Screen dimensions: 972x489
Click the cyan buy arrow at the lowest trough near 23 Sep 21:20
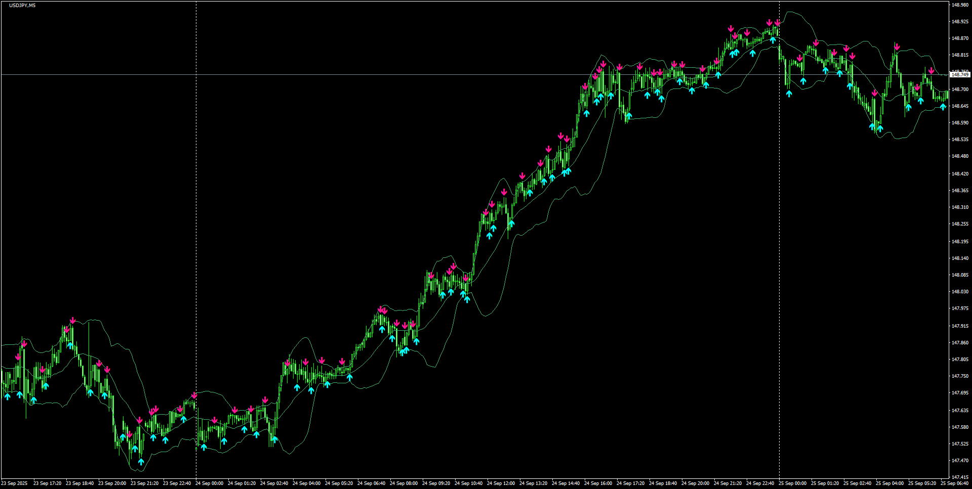[x=141, y=462]
